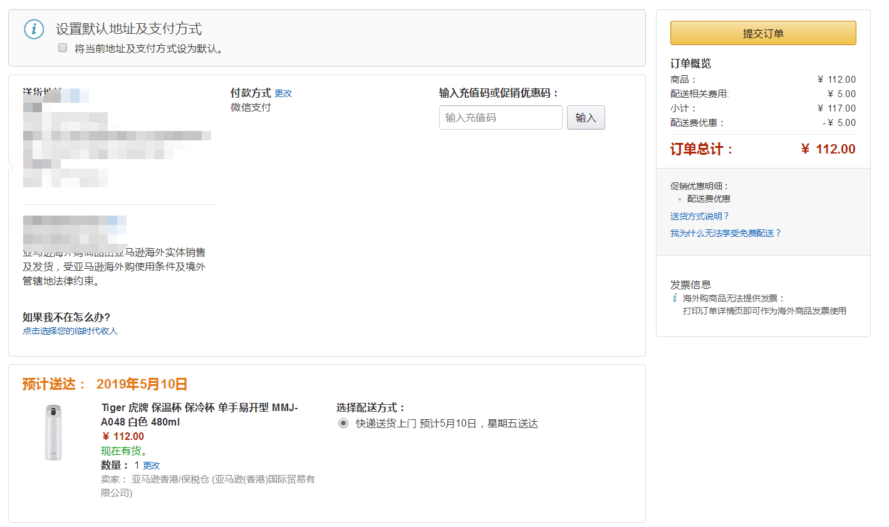Click 点击选择您的临时代收人 link
The image size is (889, 527).
tap(70, 331)
